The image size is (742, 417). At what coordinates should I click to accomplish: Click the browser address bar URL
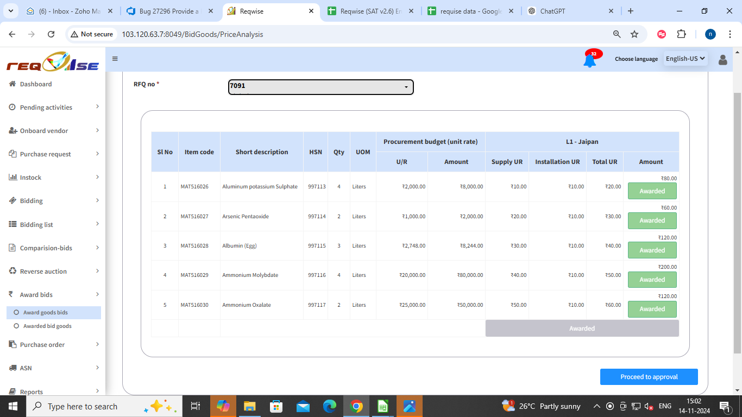(x=192, y=34)
